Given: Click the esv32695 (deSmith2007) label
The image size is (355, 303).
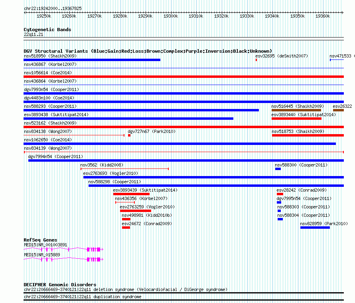Looking at the screenshot, I should pos(282,56).
